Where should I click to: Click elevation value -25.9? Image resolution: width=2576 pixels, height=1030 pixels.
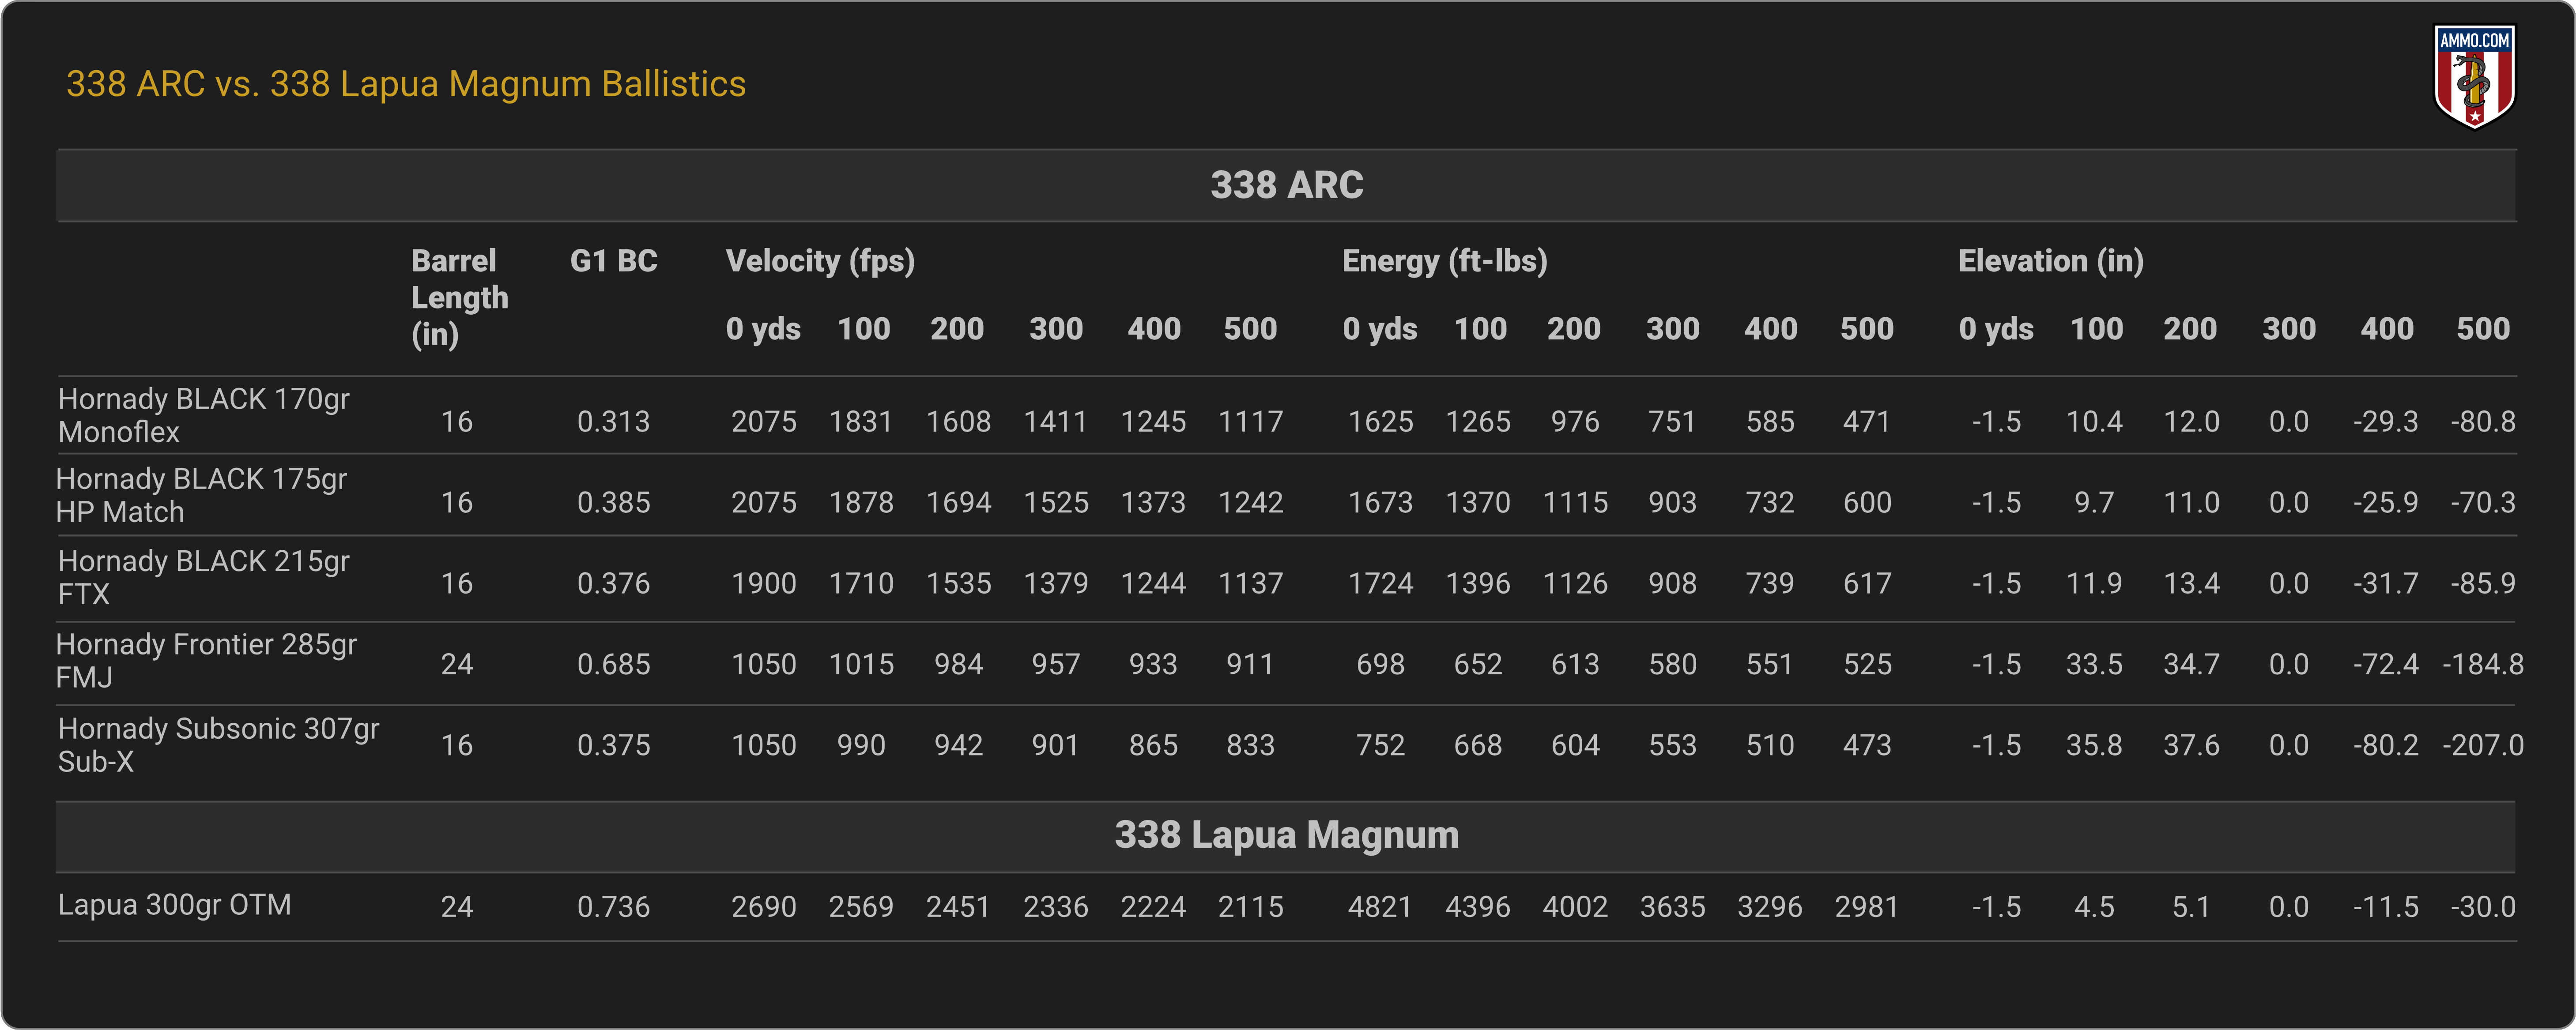click(x=2386, y=503)
